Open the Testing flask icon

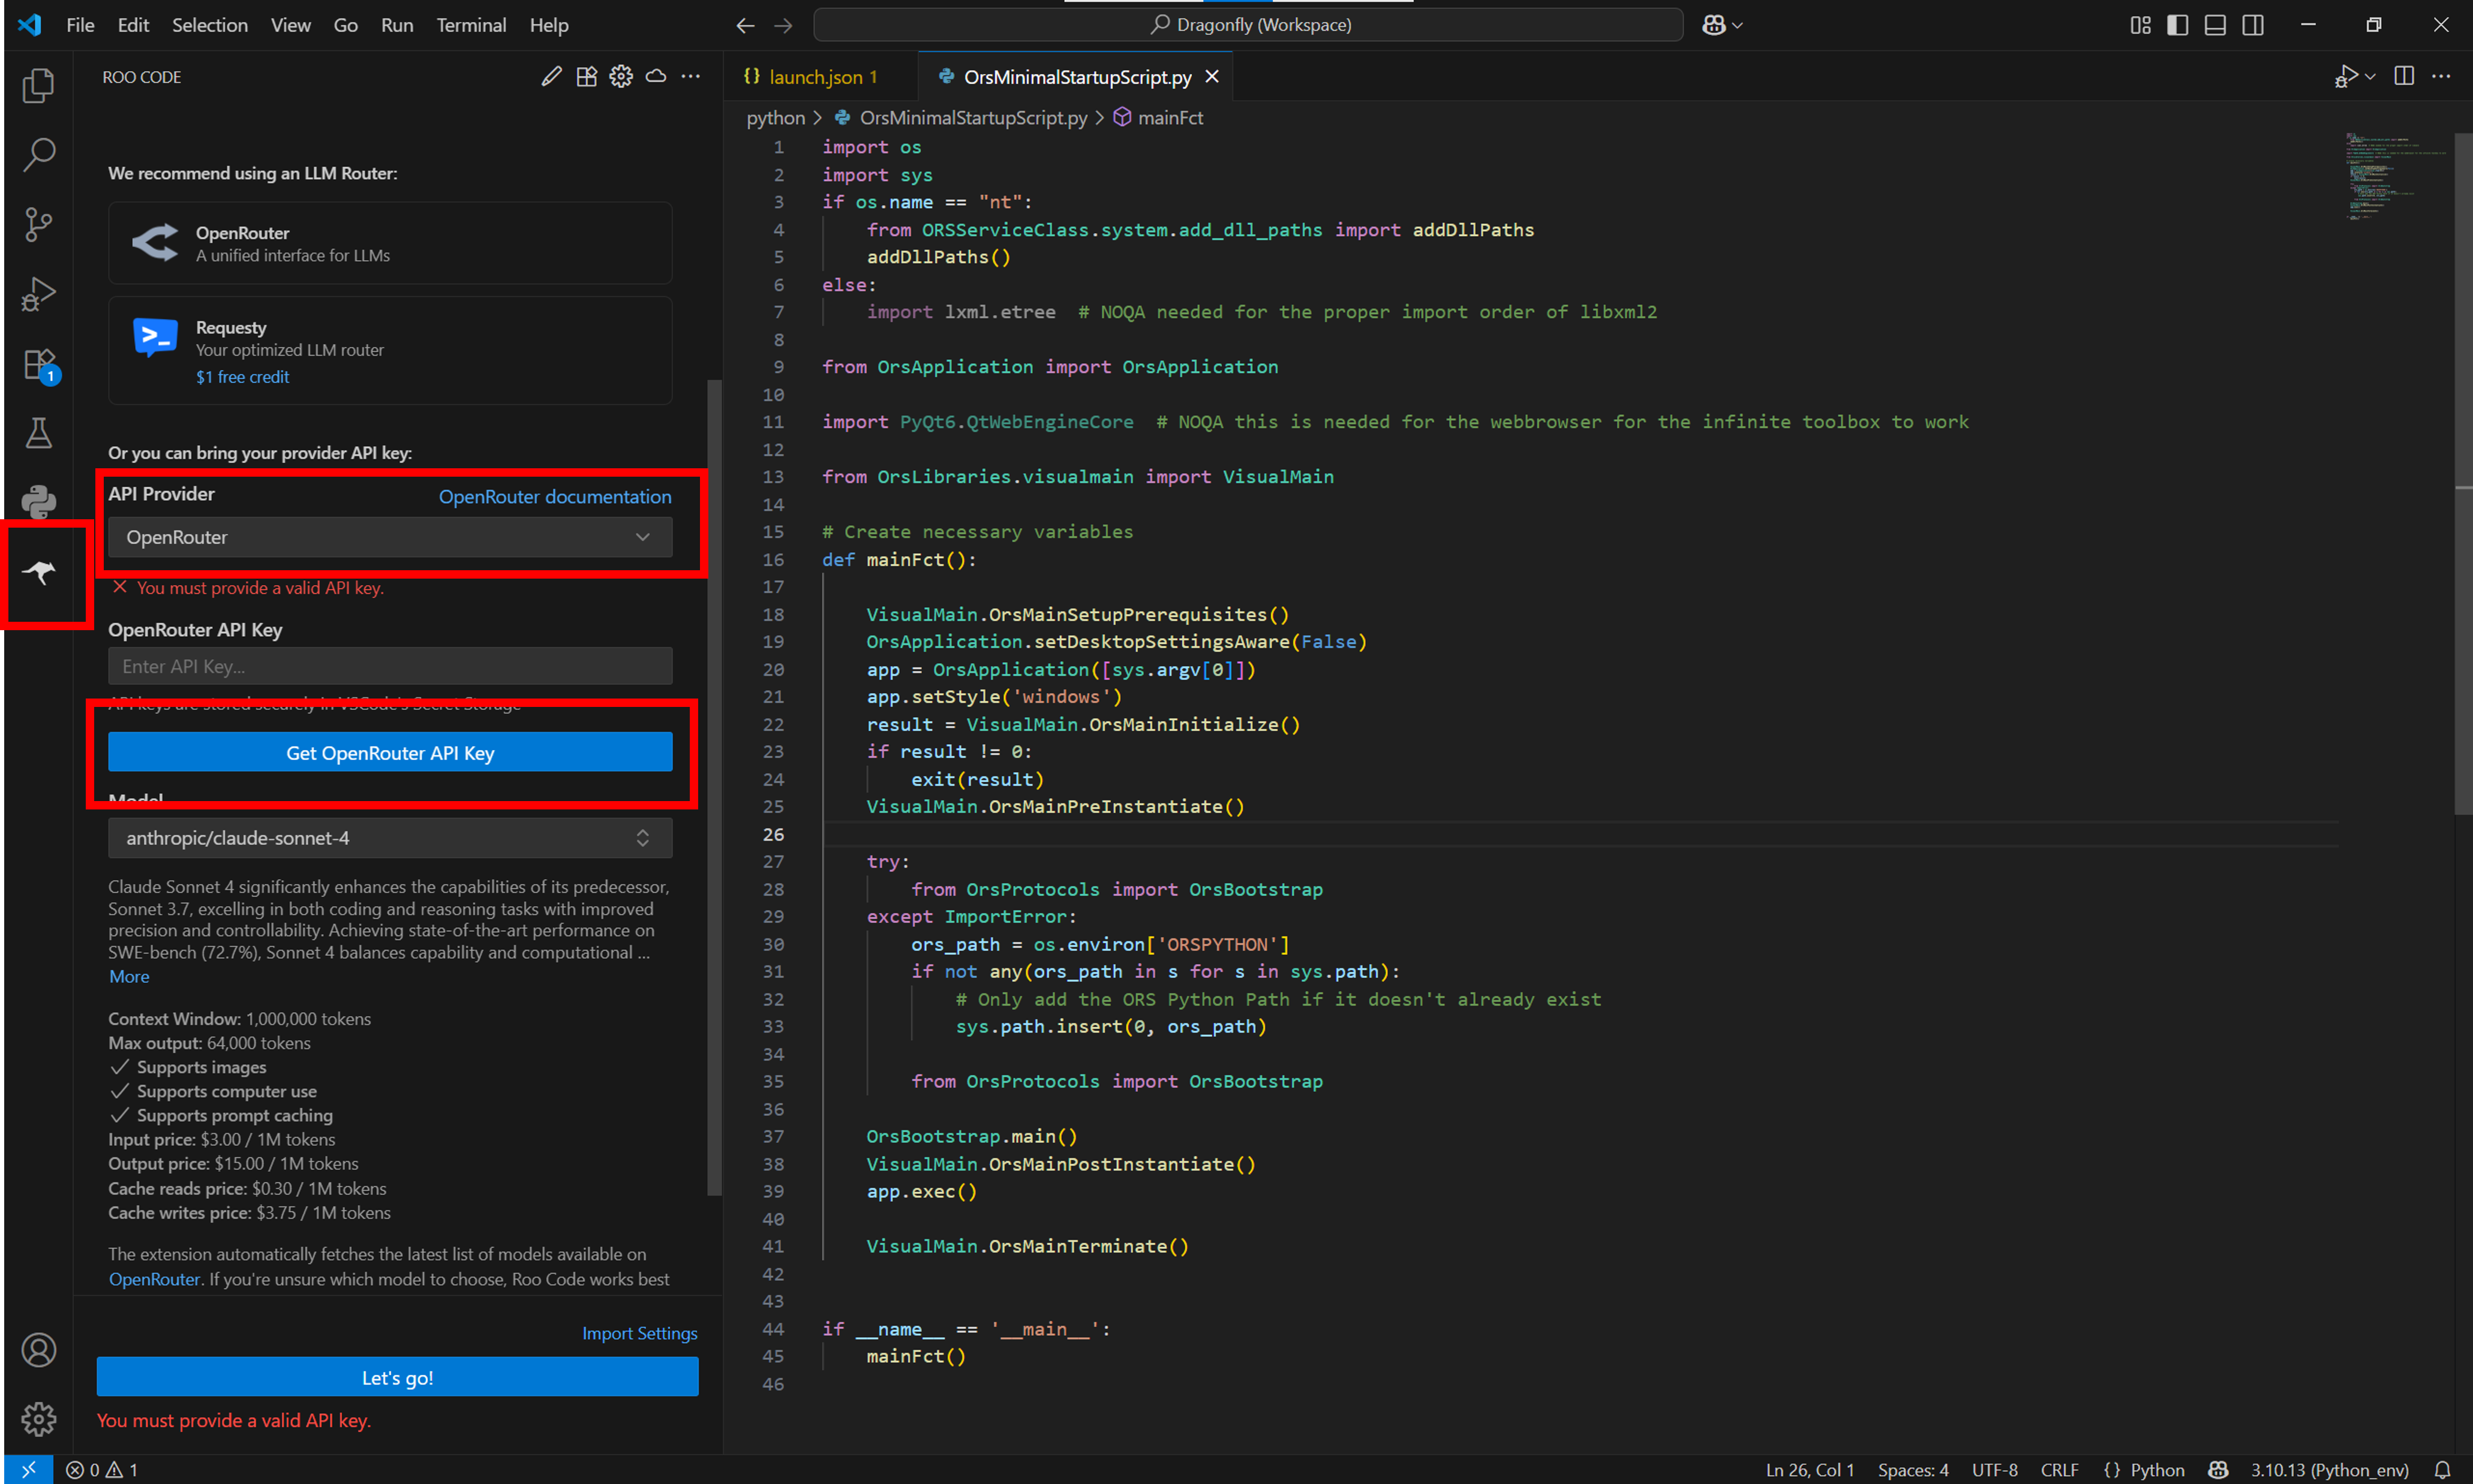click(x=39, y=433)
